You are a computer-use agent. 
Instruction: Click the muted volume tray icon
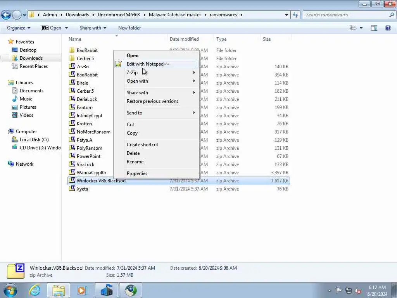pyautogui.click(x=358, y=291)
